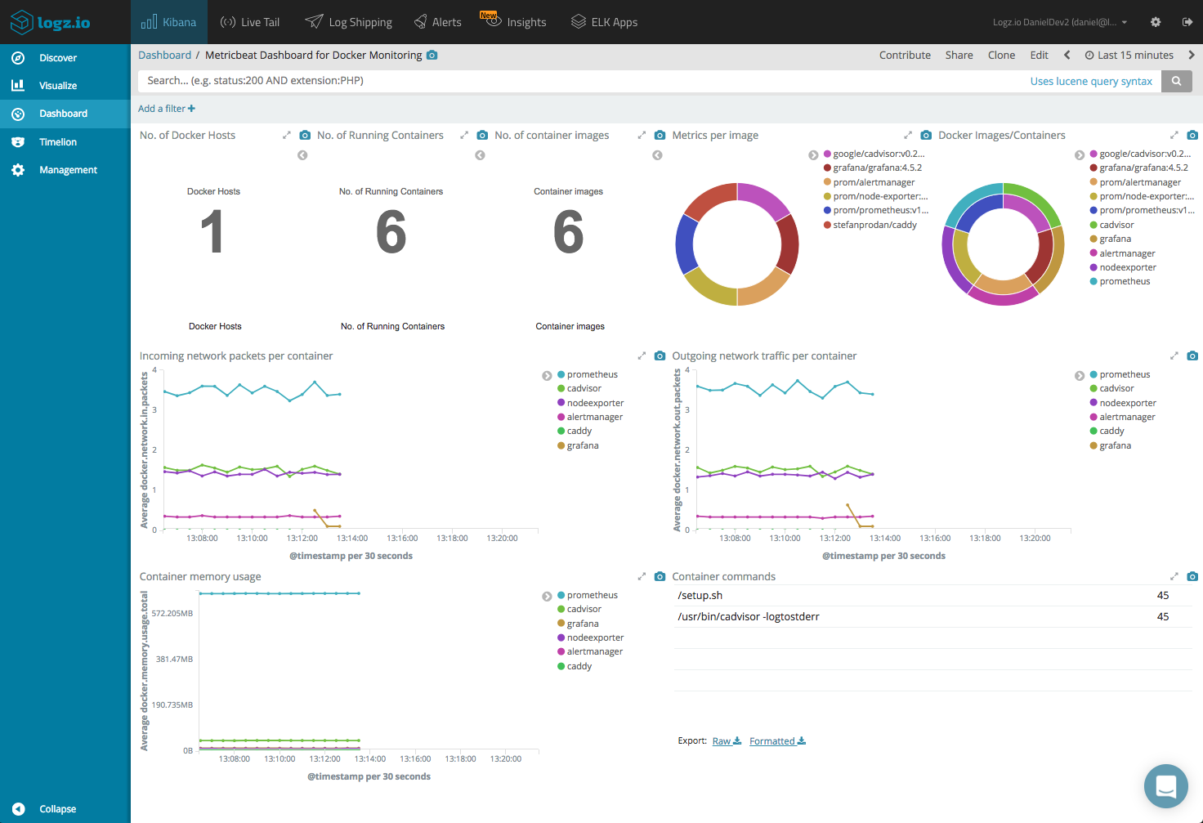
Task: Step time range backward with left chevron
Action: (x=1067, y=56)
